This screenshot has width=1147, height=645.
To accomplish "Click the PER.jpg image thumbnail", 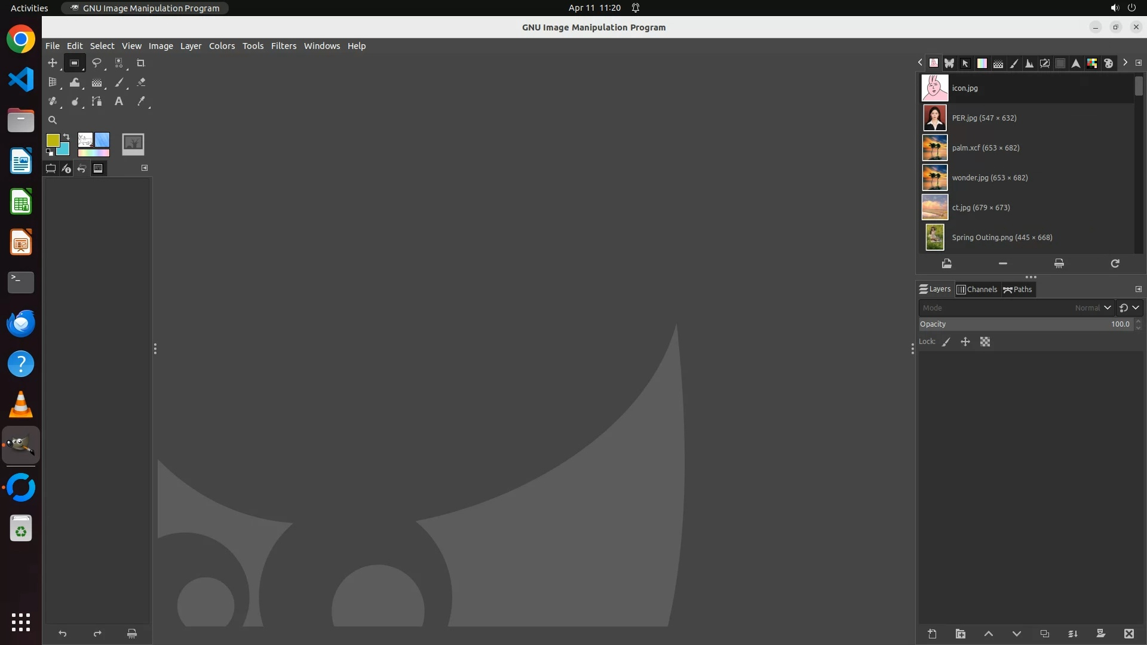I will click(x=935, y=118).
